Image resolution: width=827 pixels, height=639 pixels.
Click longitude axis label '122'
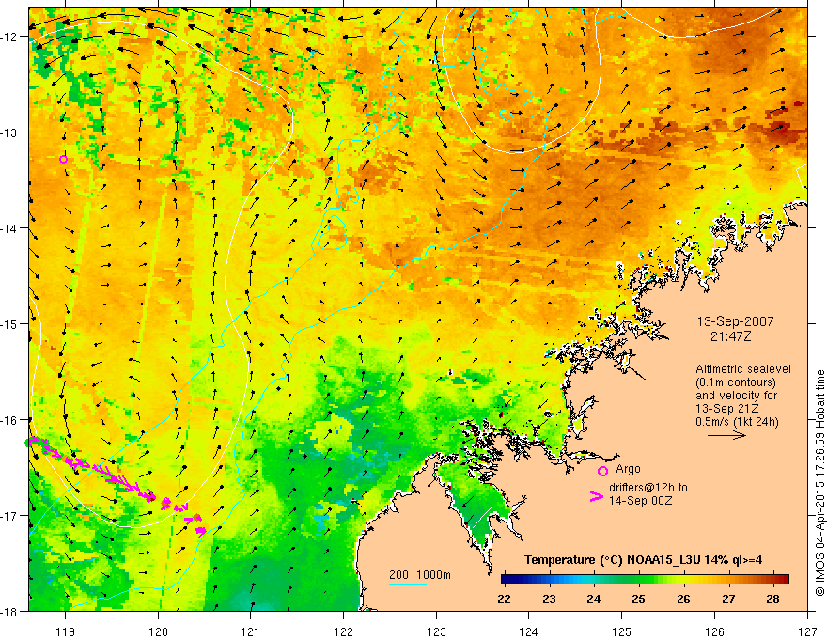coord(343,631)
